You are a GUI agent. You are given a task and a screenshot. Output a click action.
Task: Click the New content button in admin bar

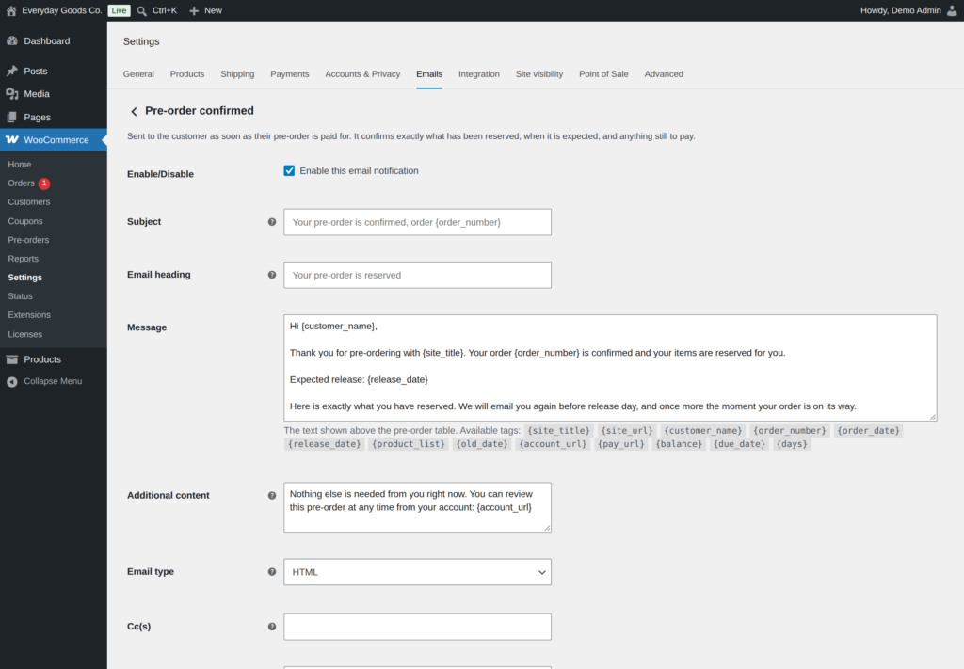[205, 10]
